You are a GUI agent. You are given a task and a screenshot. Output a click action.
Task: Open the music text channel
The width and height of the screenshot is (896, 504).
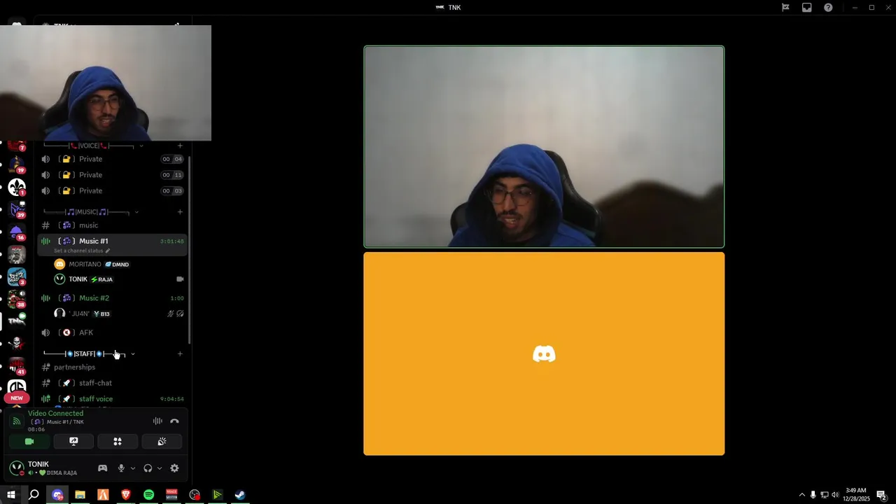click(112, 225)
